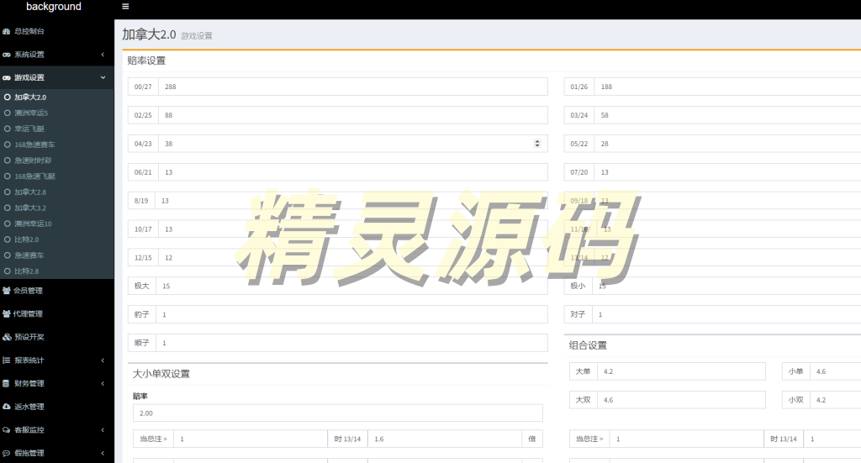Image resolution: width=861 pixels, height=463 pixels.
Task: Click the background brand link
Action: pos(54,7)
